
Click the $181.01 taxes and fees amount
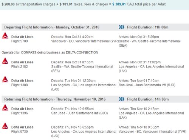click(66, 4)
